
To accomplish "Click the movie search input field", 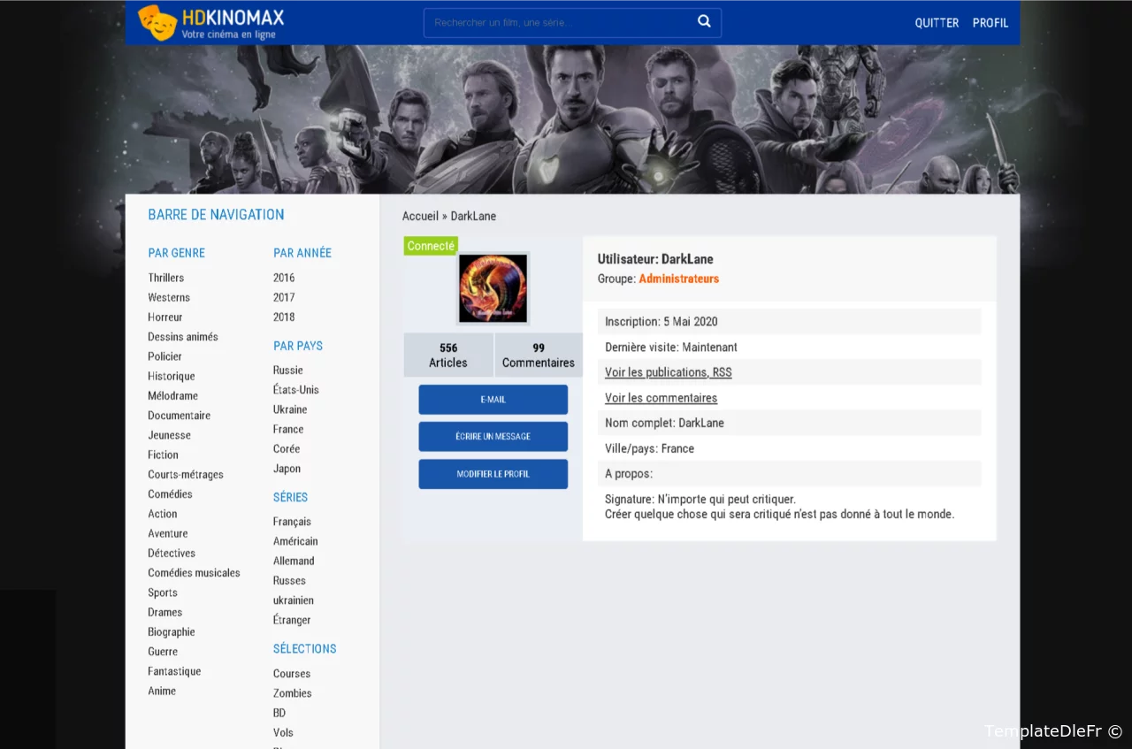I will point(557,23).
